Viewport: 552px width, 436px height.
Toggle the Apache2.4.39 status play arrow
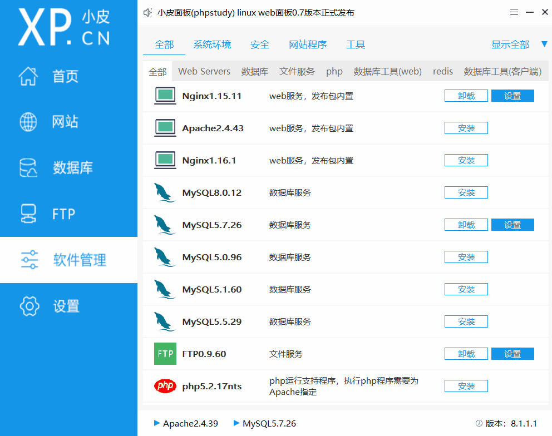click(157, 424)
